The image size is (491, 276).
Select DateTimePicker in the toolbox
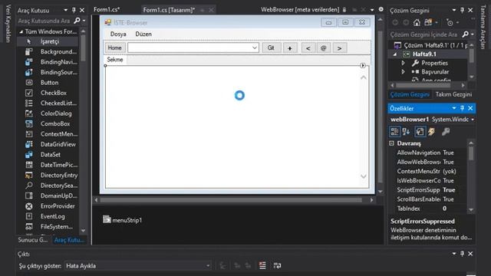click(x=48, y=165)
